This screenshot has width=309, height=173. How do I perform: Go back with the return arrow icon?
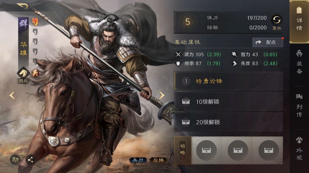coord(23,6)
